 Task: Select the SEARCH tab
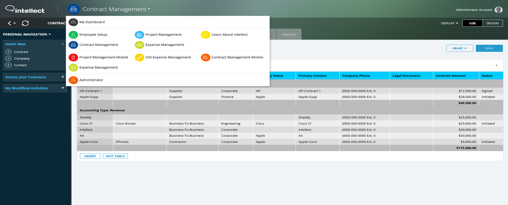[289, 34]
